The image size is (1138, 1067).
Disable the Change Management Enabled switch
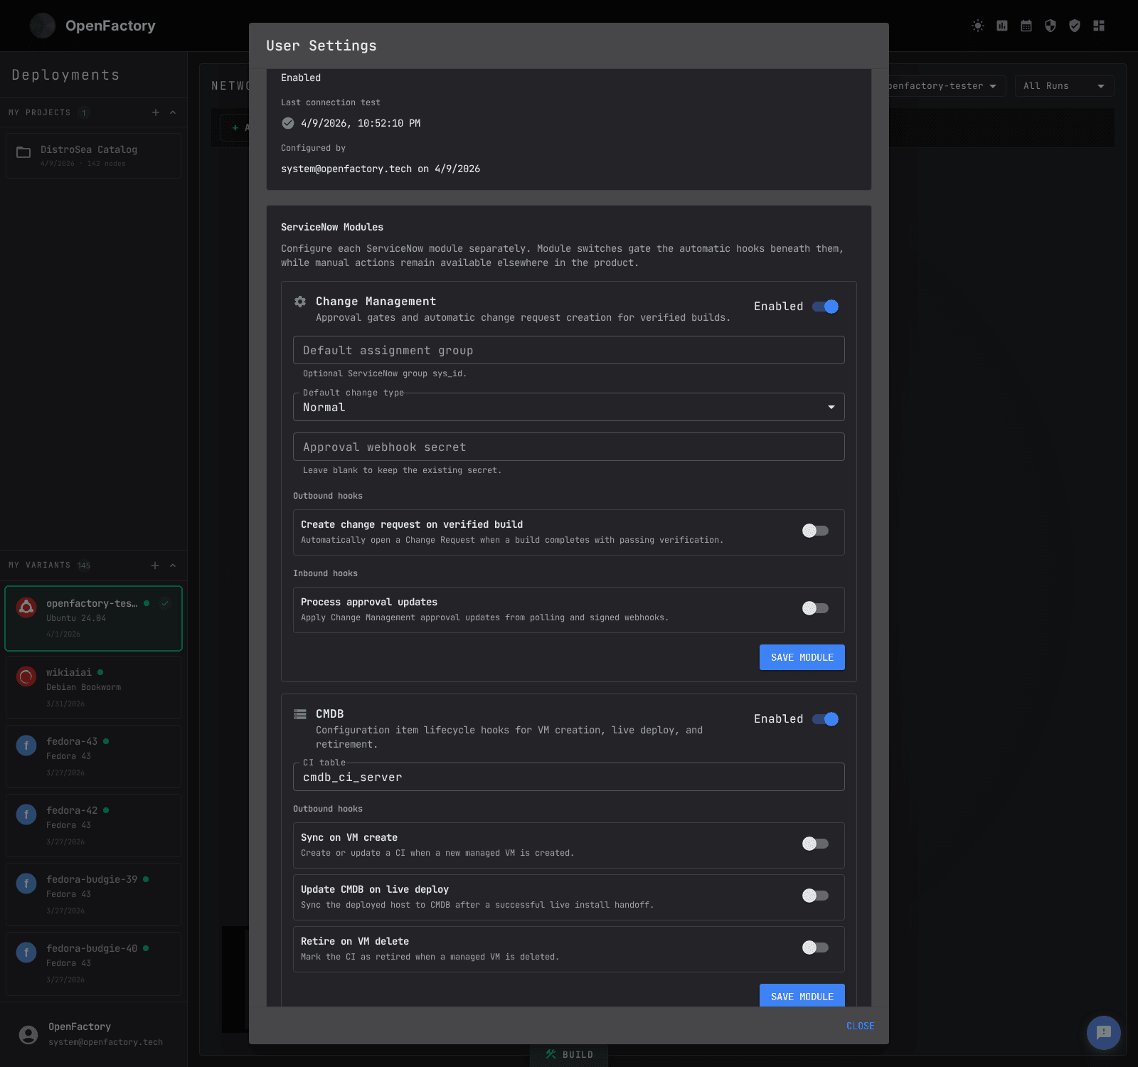click(x=825, y=307)
